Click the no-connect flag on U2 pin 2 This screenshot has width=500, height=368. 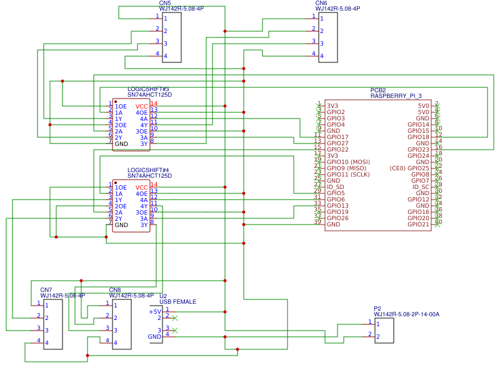(x=176, y=317)
